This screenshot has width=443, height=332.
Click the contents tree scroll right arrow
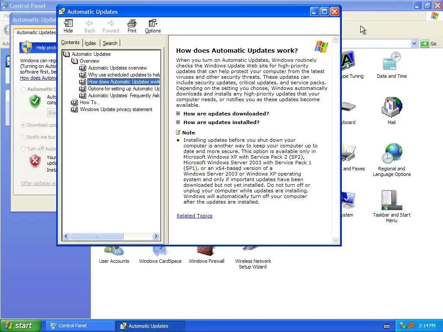[x=156, y=236]
